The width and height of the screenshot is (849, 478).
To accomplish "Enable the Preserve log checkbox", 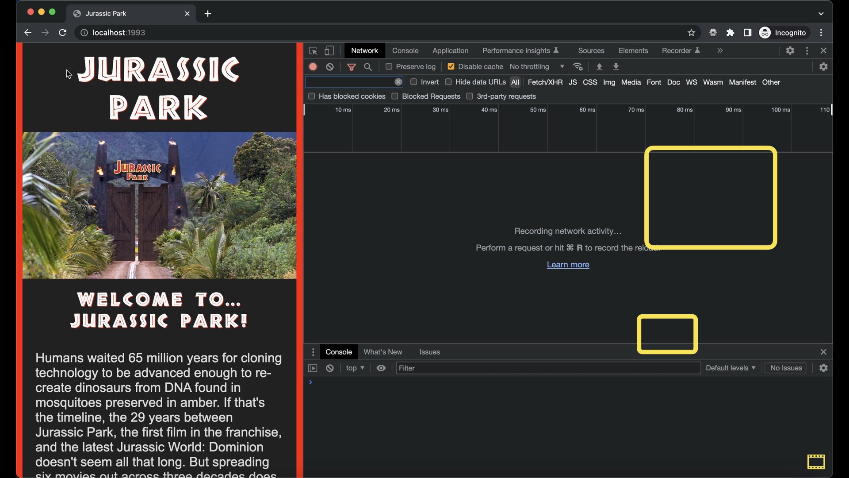I will (x=389, y=67).
